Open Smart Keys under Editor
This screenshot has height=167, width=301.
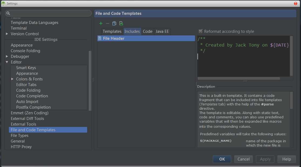pyautogui.click(x=26, y=68)
